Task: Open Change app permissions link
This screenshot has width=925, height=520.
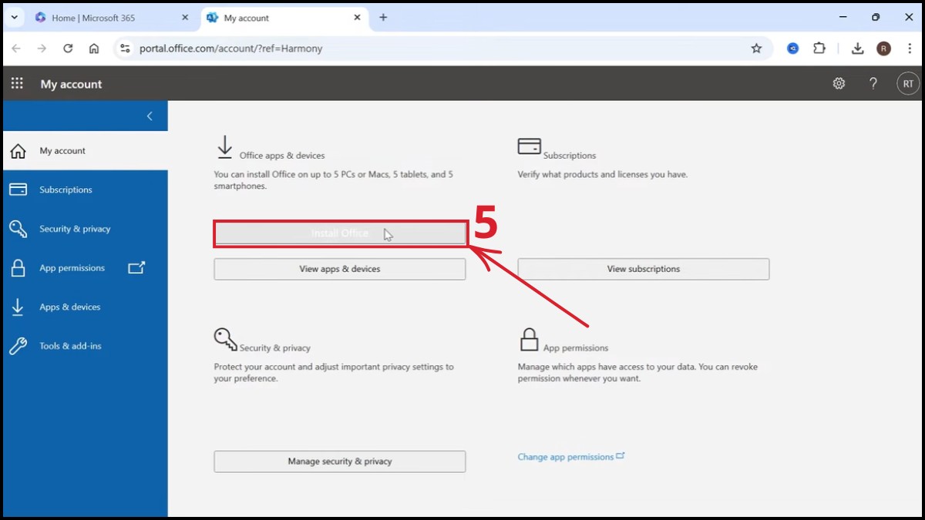Action: [x=571, y=457]
